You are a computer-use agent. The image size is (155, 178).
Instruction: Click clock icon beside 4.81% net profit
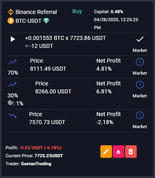point(140,62)
